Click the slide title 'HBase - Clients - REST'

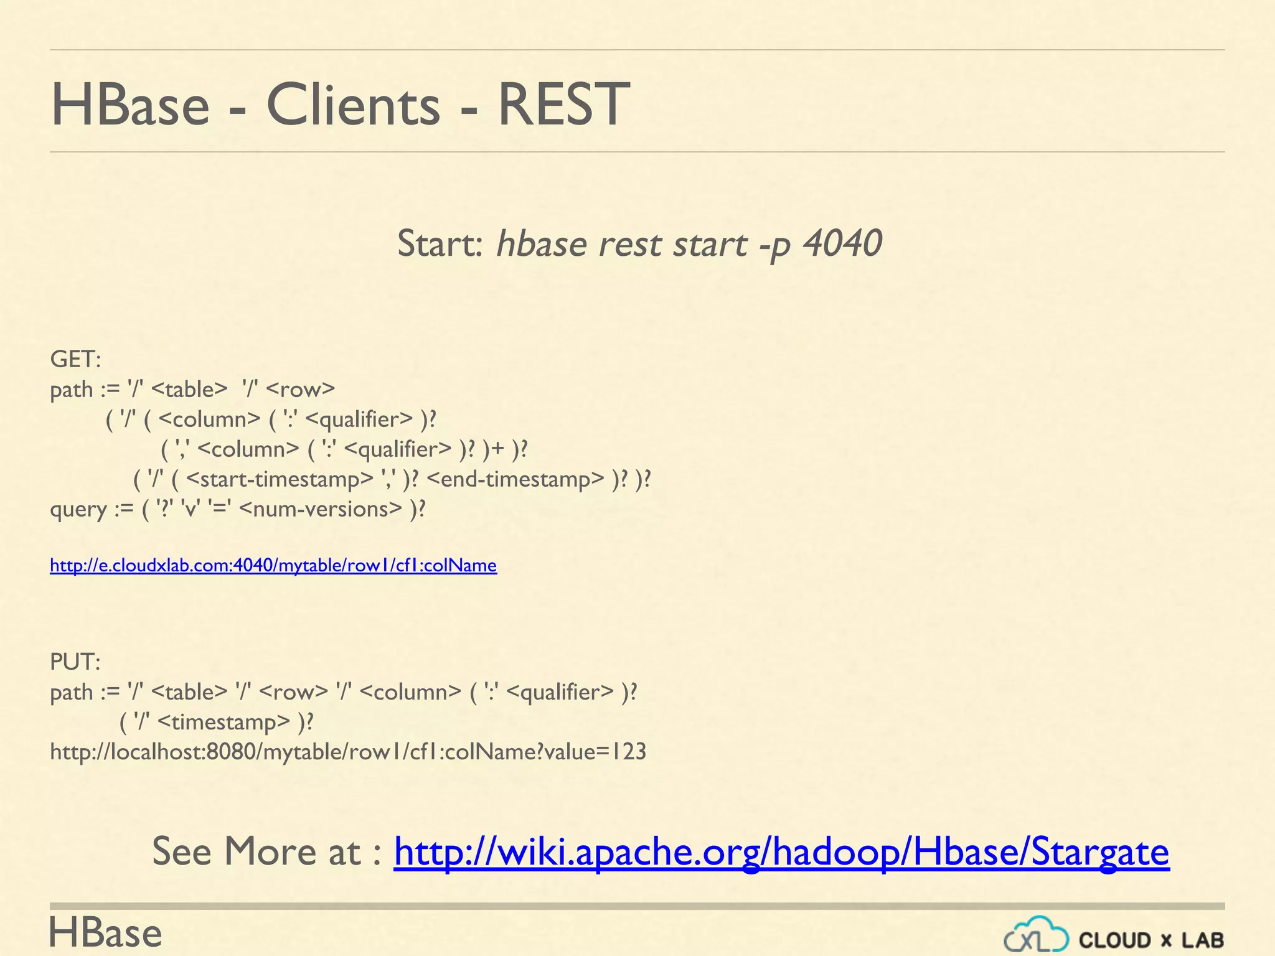[340, 104]
